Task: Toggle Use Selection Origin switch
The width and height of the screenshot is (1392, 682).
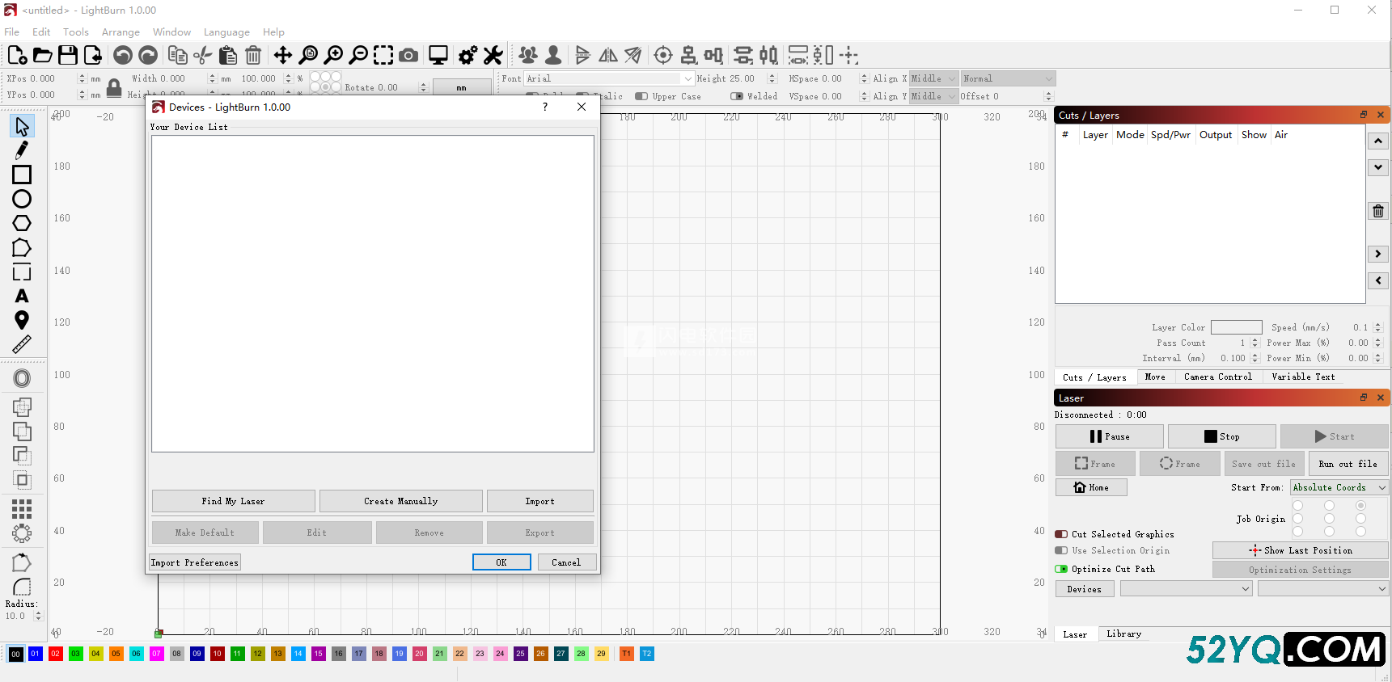Action: click(1061, 550)
